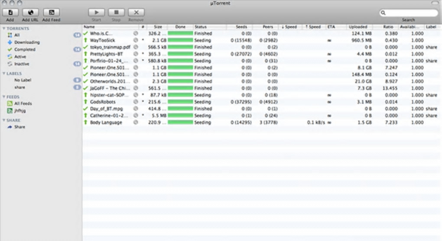The width and height of the screenshot is (442, 241).
Task: Select the Otherworlds.201 torrent row
Action: (262, 81)
